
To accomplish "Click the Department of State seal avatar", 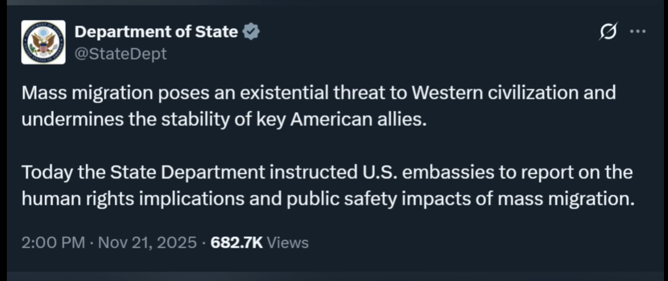I will pos(44,42).
